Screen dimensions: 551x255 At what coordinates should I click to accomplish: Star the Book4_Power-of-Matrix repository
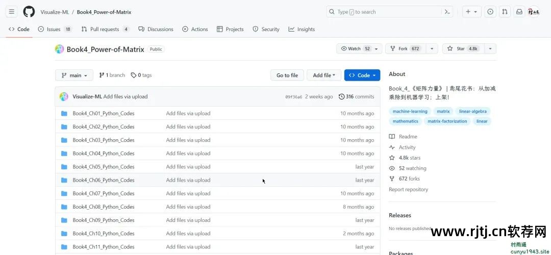(462, 49)
